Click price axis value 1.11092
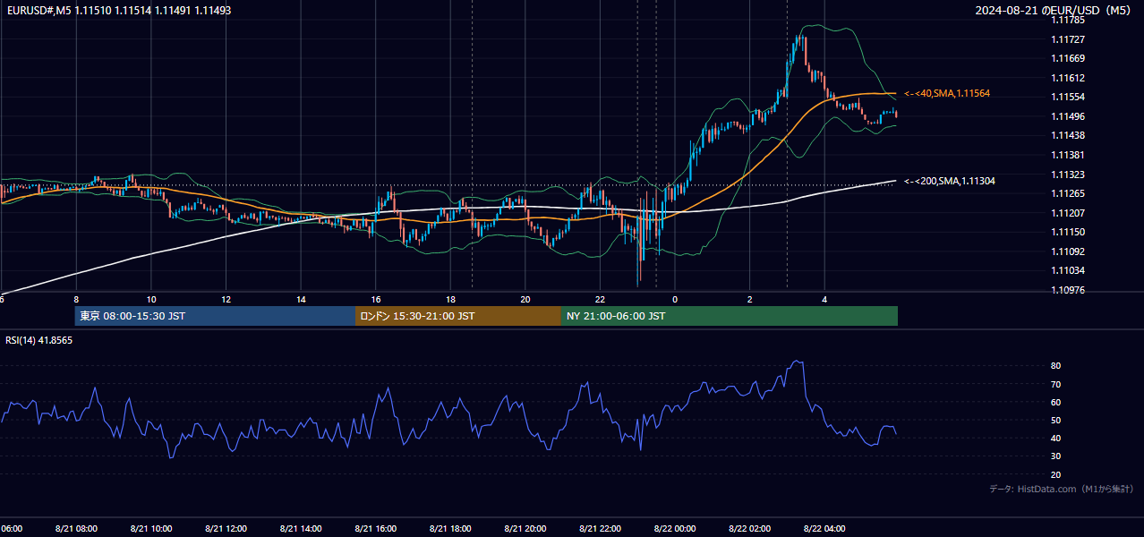Viewport: 1144px width, 537px height. [1068, 251]
